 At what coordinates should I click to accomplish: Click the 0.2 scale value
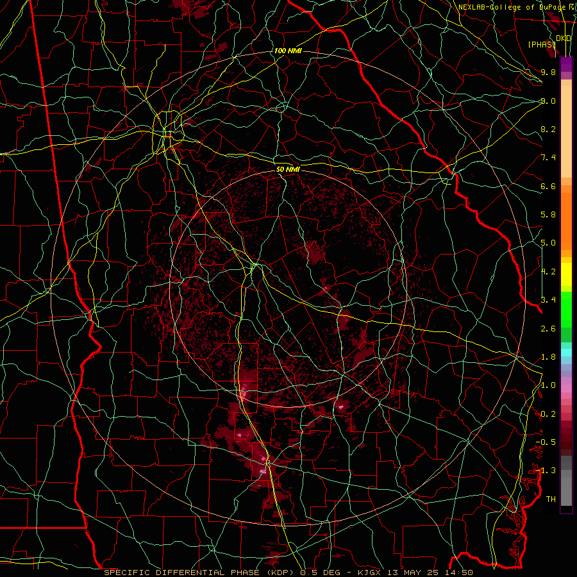(x=548, y=414)
